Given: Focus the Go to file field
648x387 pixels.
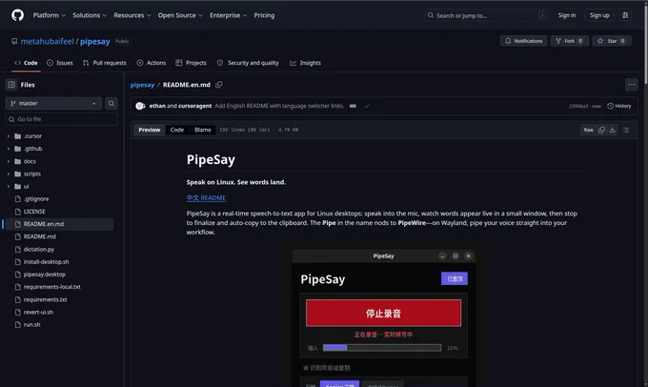Looking at the screenshot, I should (62, 119).
